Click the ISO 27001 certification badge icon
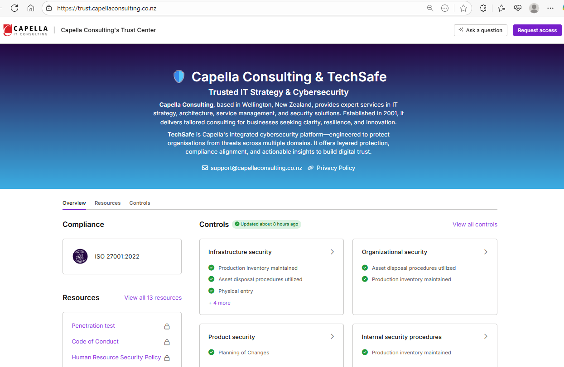The image size is (564, 367). tap(80, 256)
